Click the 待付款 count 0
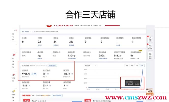The image size is (169, 102). pyautogui.click(x=23, y=42)
